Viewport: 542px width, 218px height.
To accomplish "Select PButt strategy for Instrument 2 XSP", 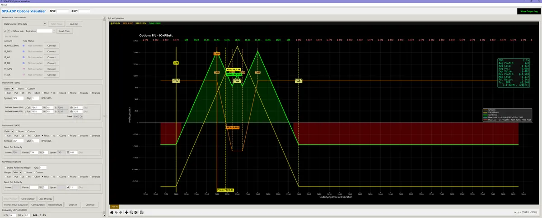I will (45, 135).
